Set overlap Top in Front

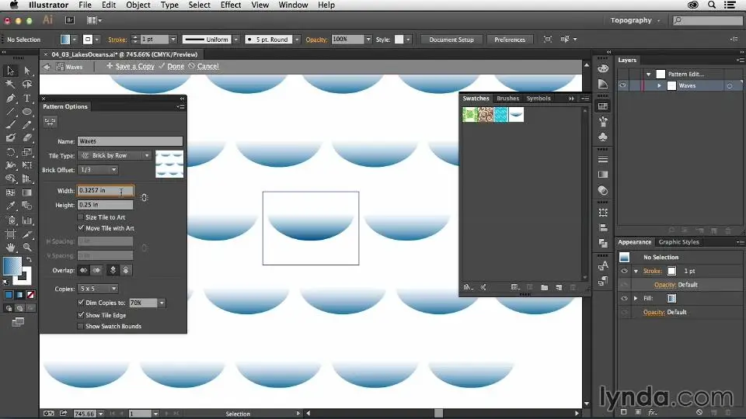pos(113,270)
